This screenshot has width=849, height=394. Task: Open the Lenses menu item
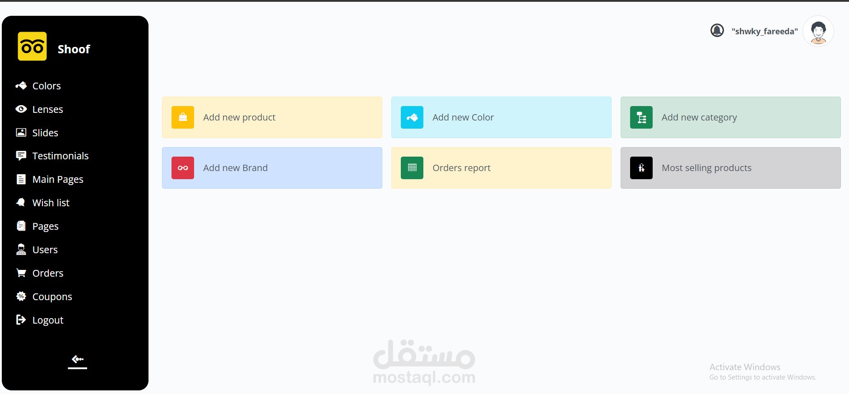48,109
